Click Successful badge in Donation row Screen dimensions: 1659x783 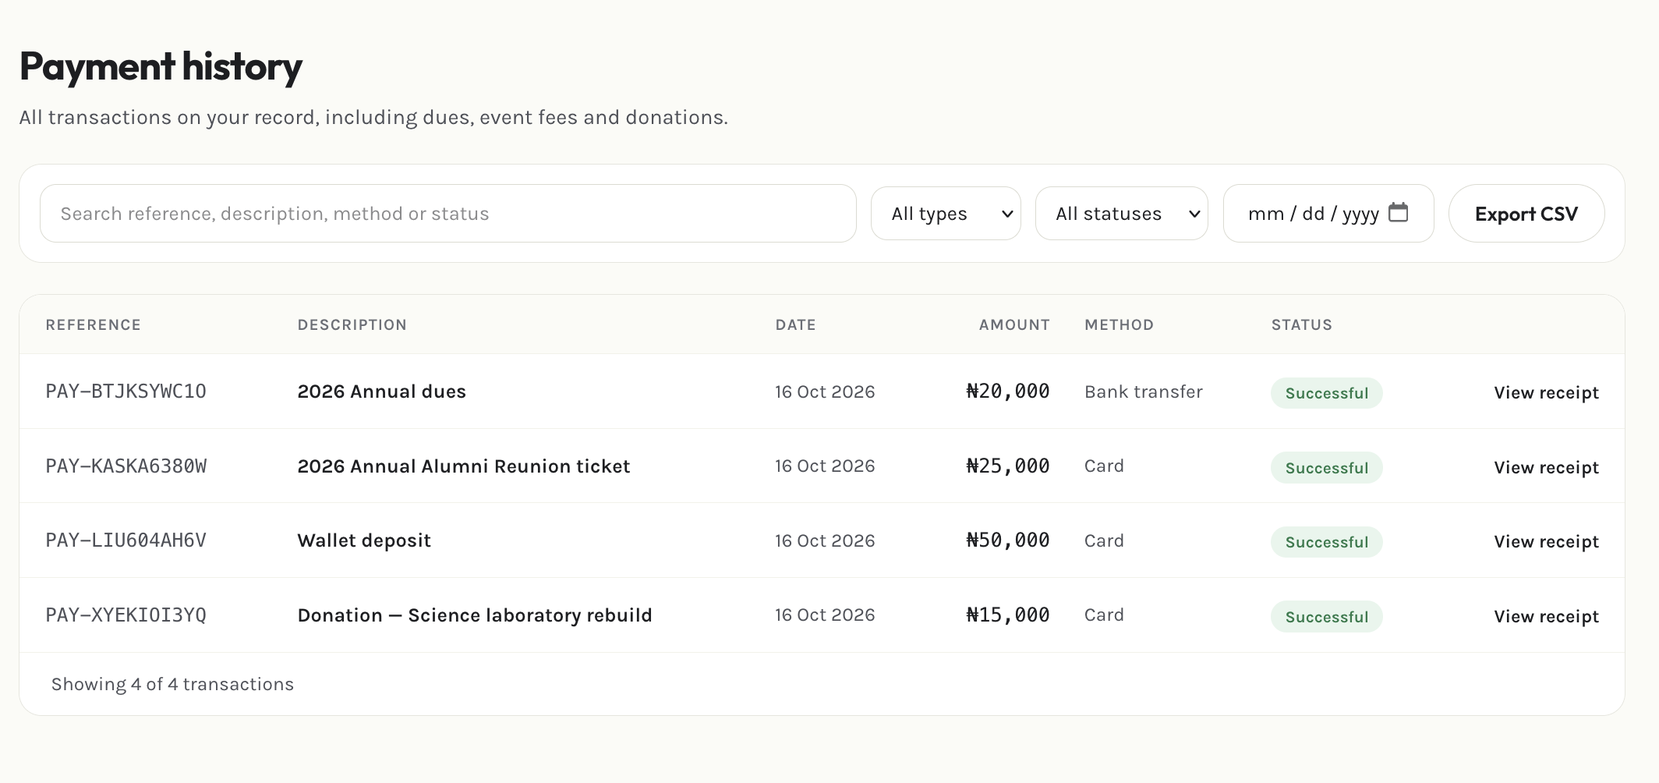point(1327,617)
